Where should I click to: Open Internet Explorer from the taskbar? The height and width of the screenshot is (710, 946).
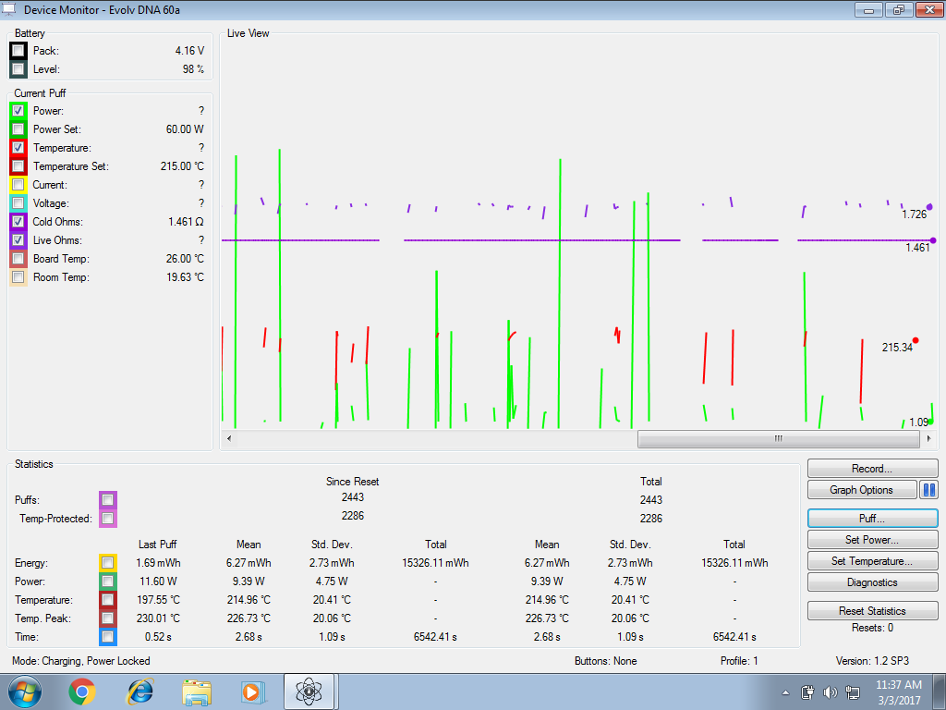click(139, 692)
